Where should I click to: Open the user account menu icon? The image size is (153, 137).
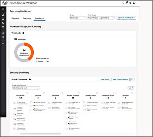[x=134, y=3]
